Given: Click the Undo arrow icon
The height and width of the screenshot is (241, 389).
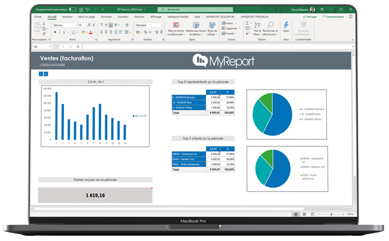Looking at the screenshot, I should tap(87, 10).
